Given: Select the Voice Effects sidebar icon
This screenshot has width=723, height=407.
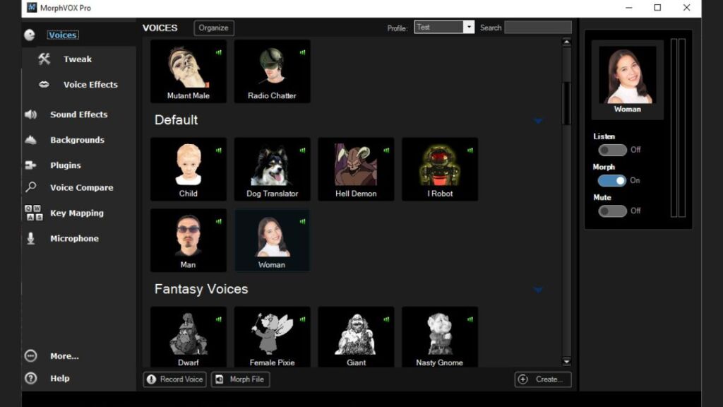Looking at the screenshot, I should click(44, 85).
